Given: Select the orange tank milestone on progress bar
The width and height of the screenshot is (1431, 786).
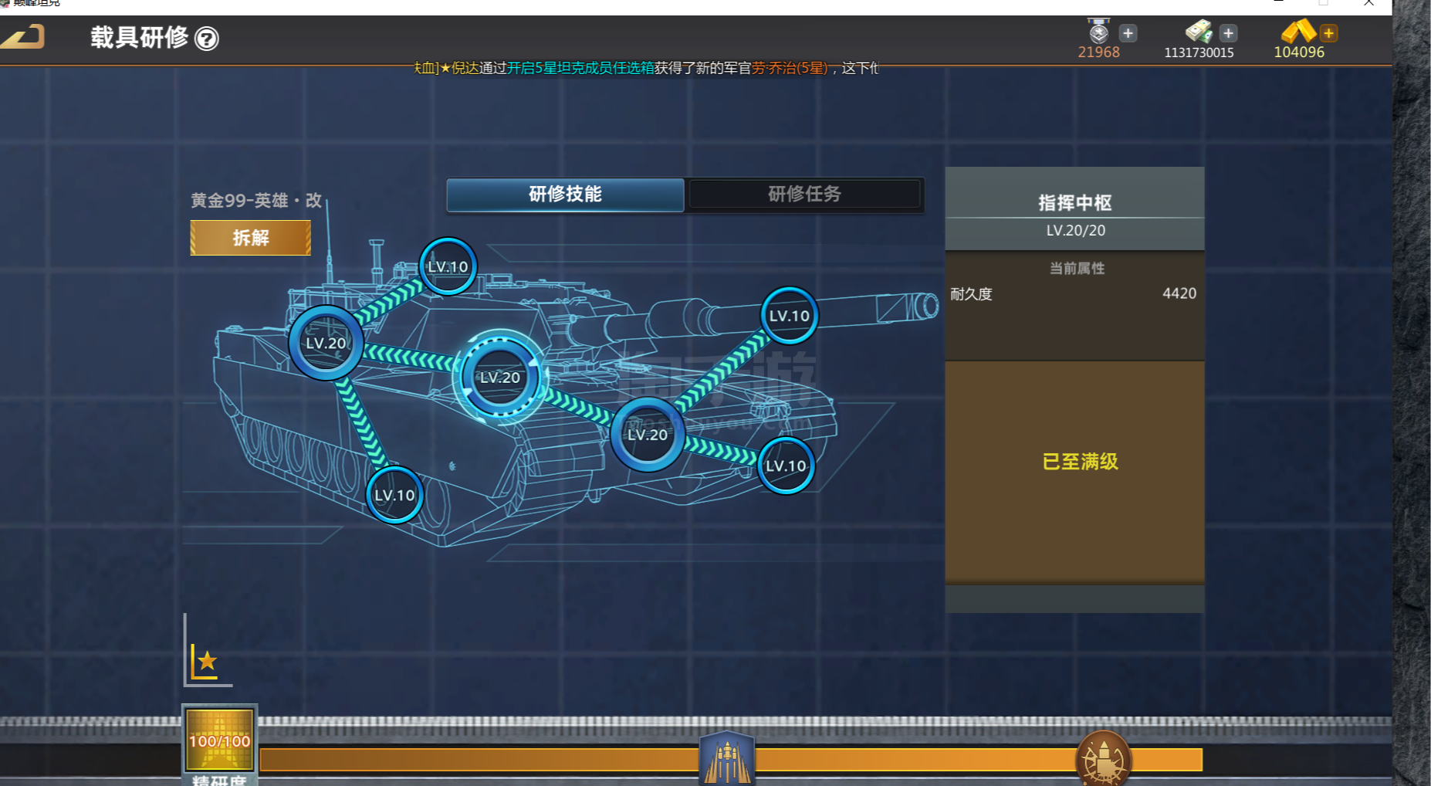Looking at the screenshot, I should [1103, 759].
